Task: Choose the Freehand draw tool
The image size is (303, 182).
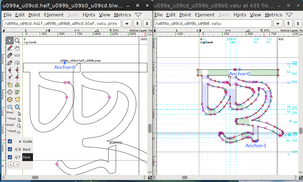Action: 10,48
